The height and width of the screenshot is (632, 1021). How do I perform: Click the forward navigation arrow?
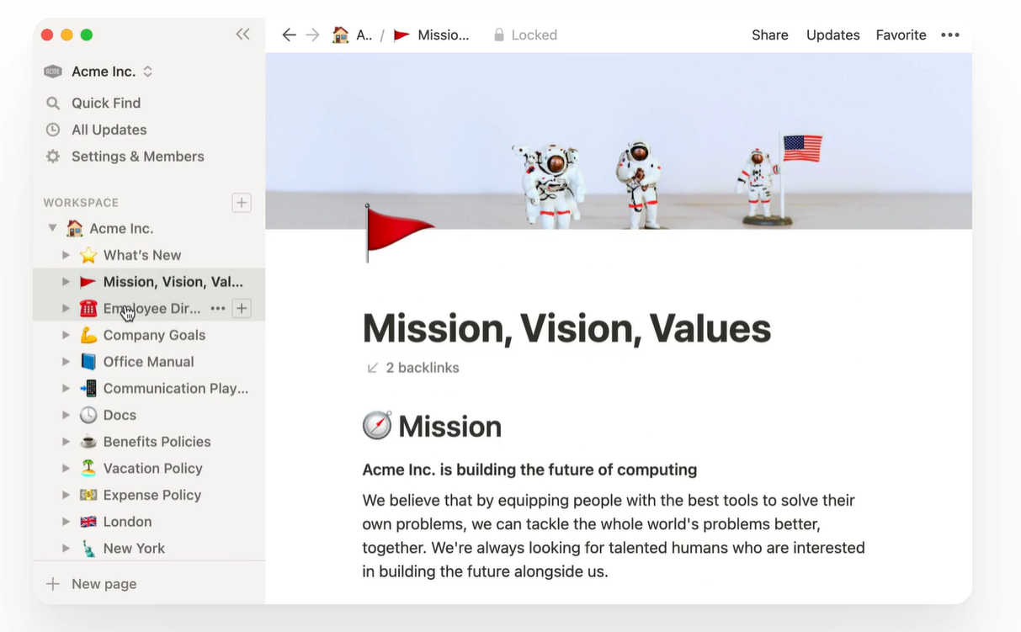[312, 35]
